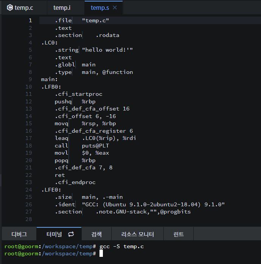Screen dimensions: 261x264
Task: Click the gcc -S temp.c terminal command
Action: 121,247
